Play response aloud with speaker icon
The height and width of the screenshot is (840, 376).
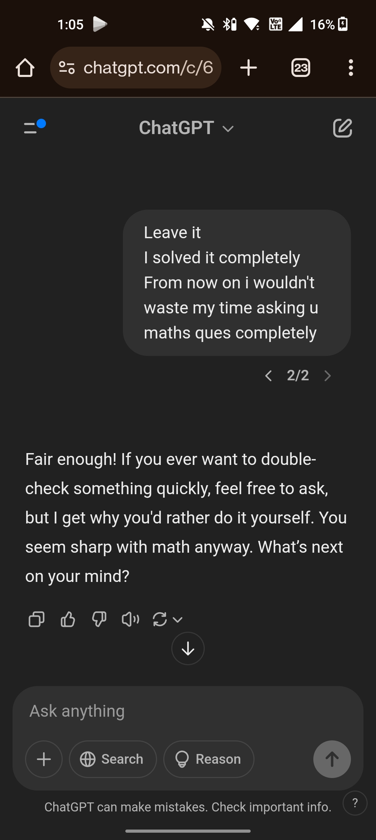pos(130,619)
